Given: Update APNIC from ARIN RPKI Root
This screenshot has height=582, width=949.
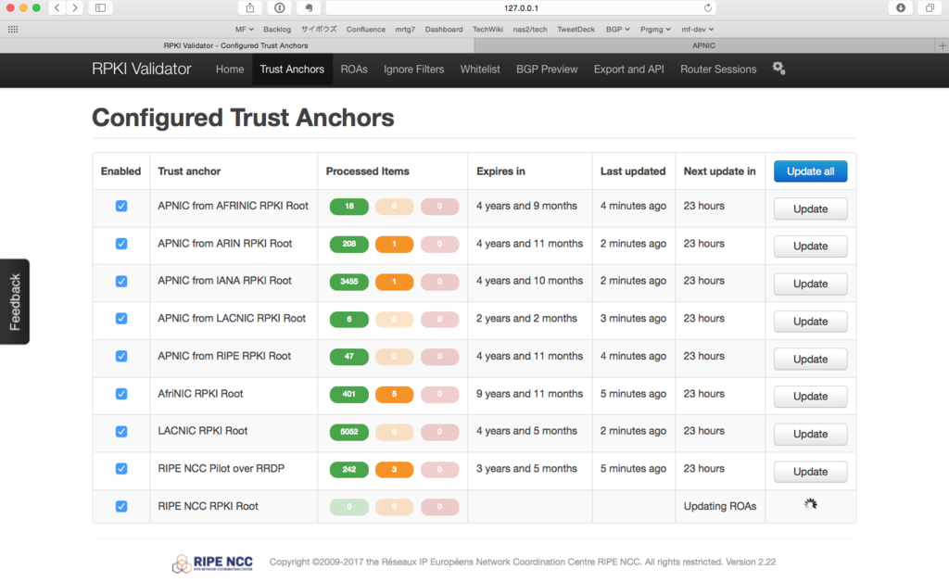Looking at the screenshot, I should (x=810, y=247).
